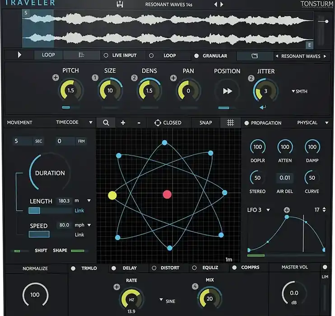Screen dimensions: 335x316
Task: Enable the EQULIZ effect
Action: 194,268
